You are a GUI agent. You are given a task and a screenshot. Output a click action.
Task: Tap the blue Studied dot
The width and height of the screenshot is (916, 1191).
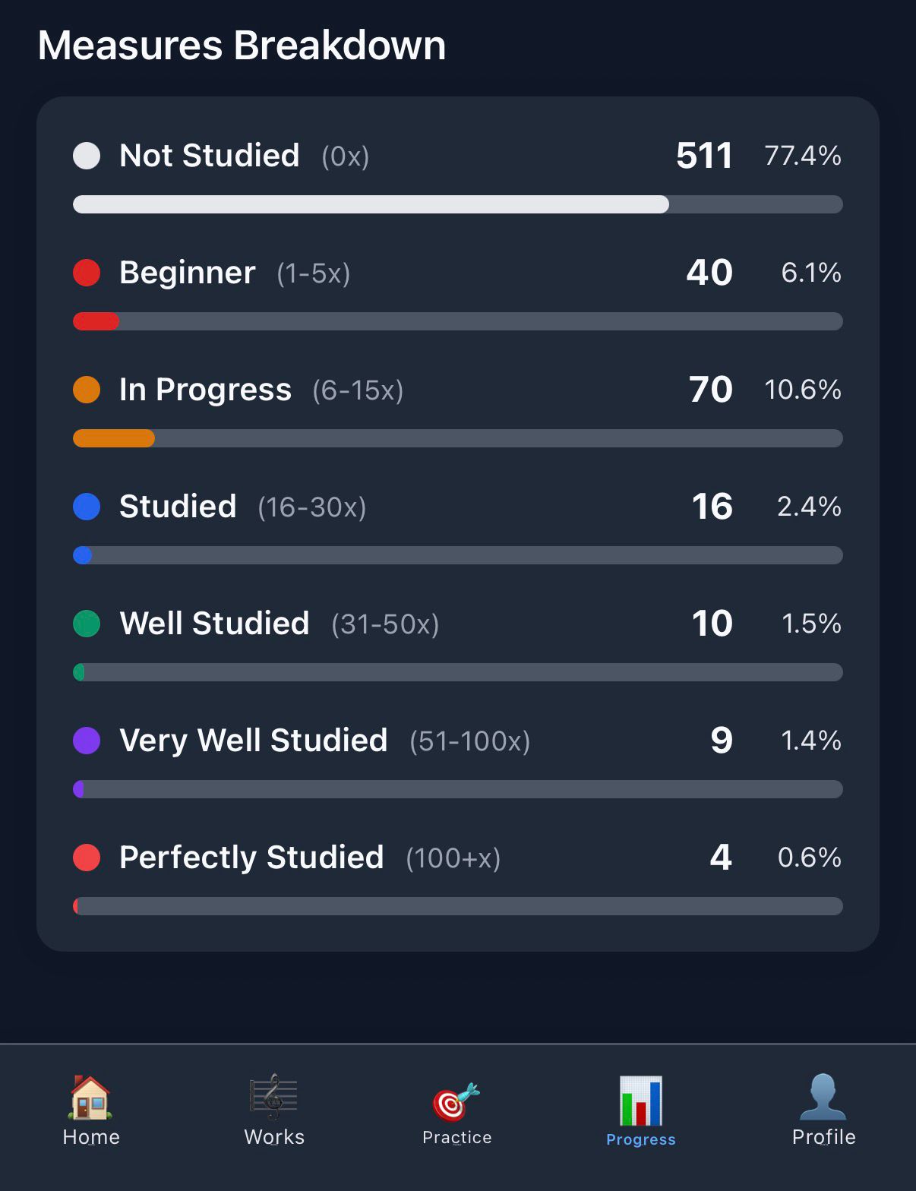pyautogui.click(x=87, y=507)
